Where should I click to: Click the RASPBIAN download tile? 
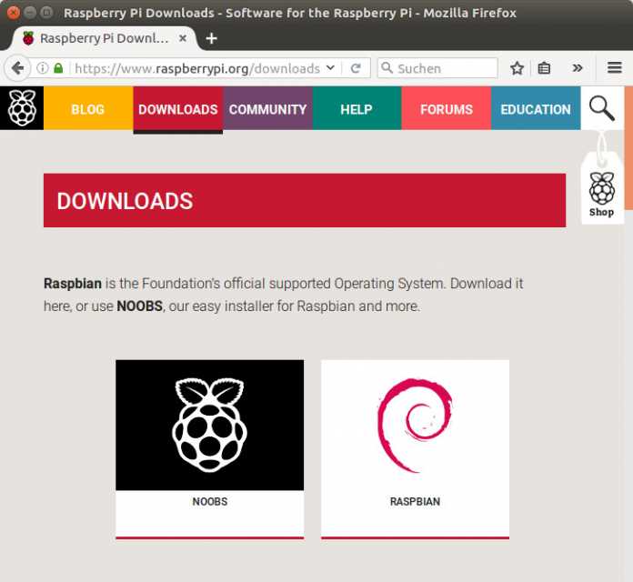tap(415, 447)
